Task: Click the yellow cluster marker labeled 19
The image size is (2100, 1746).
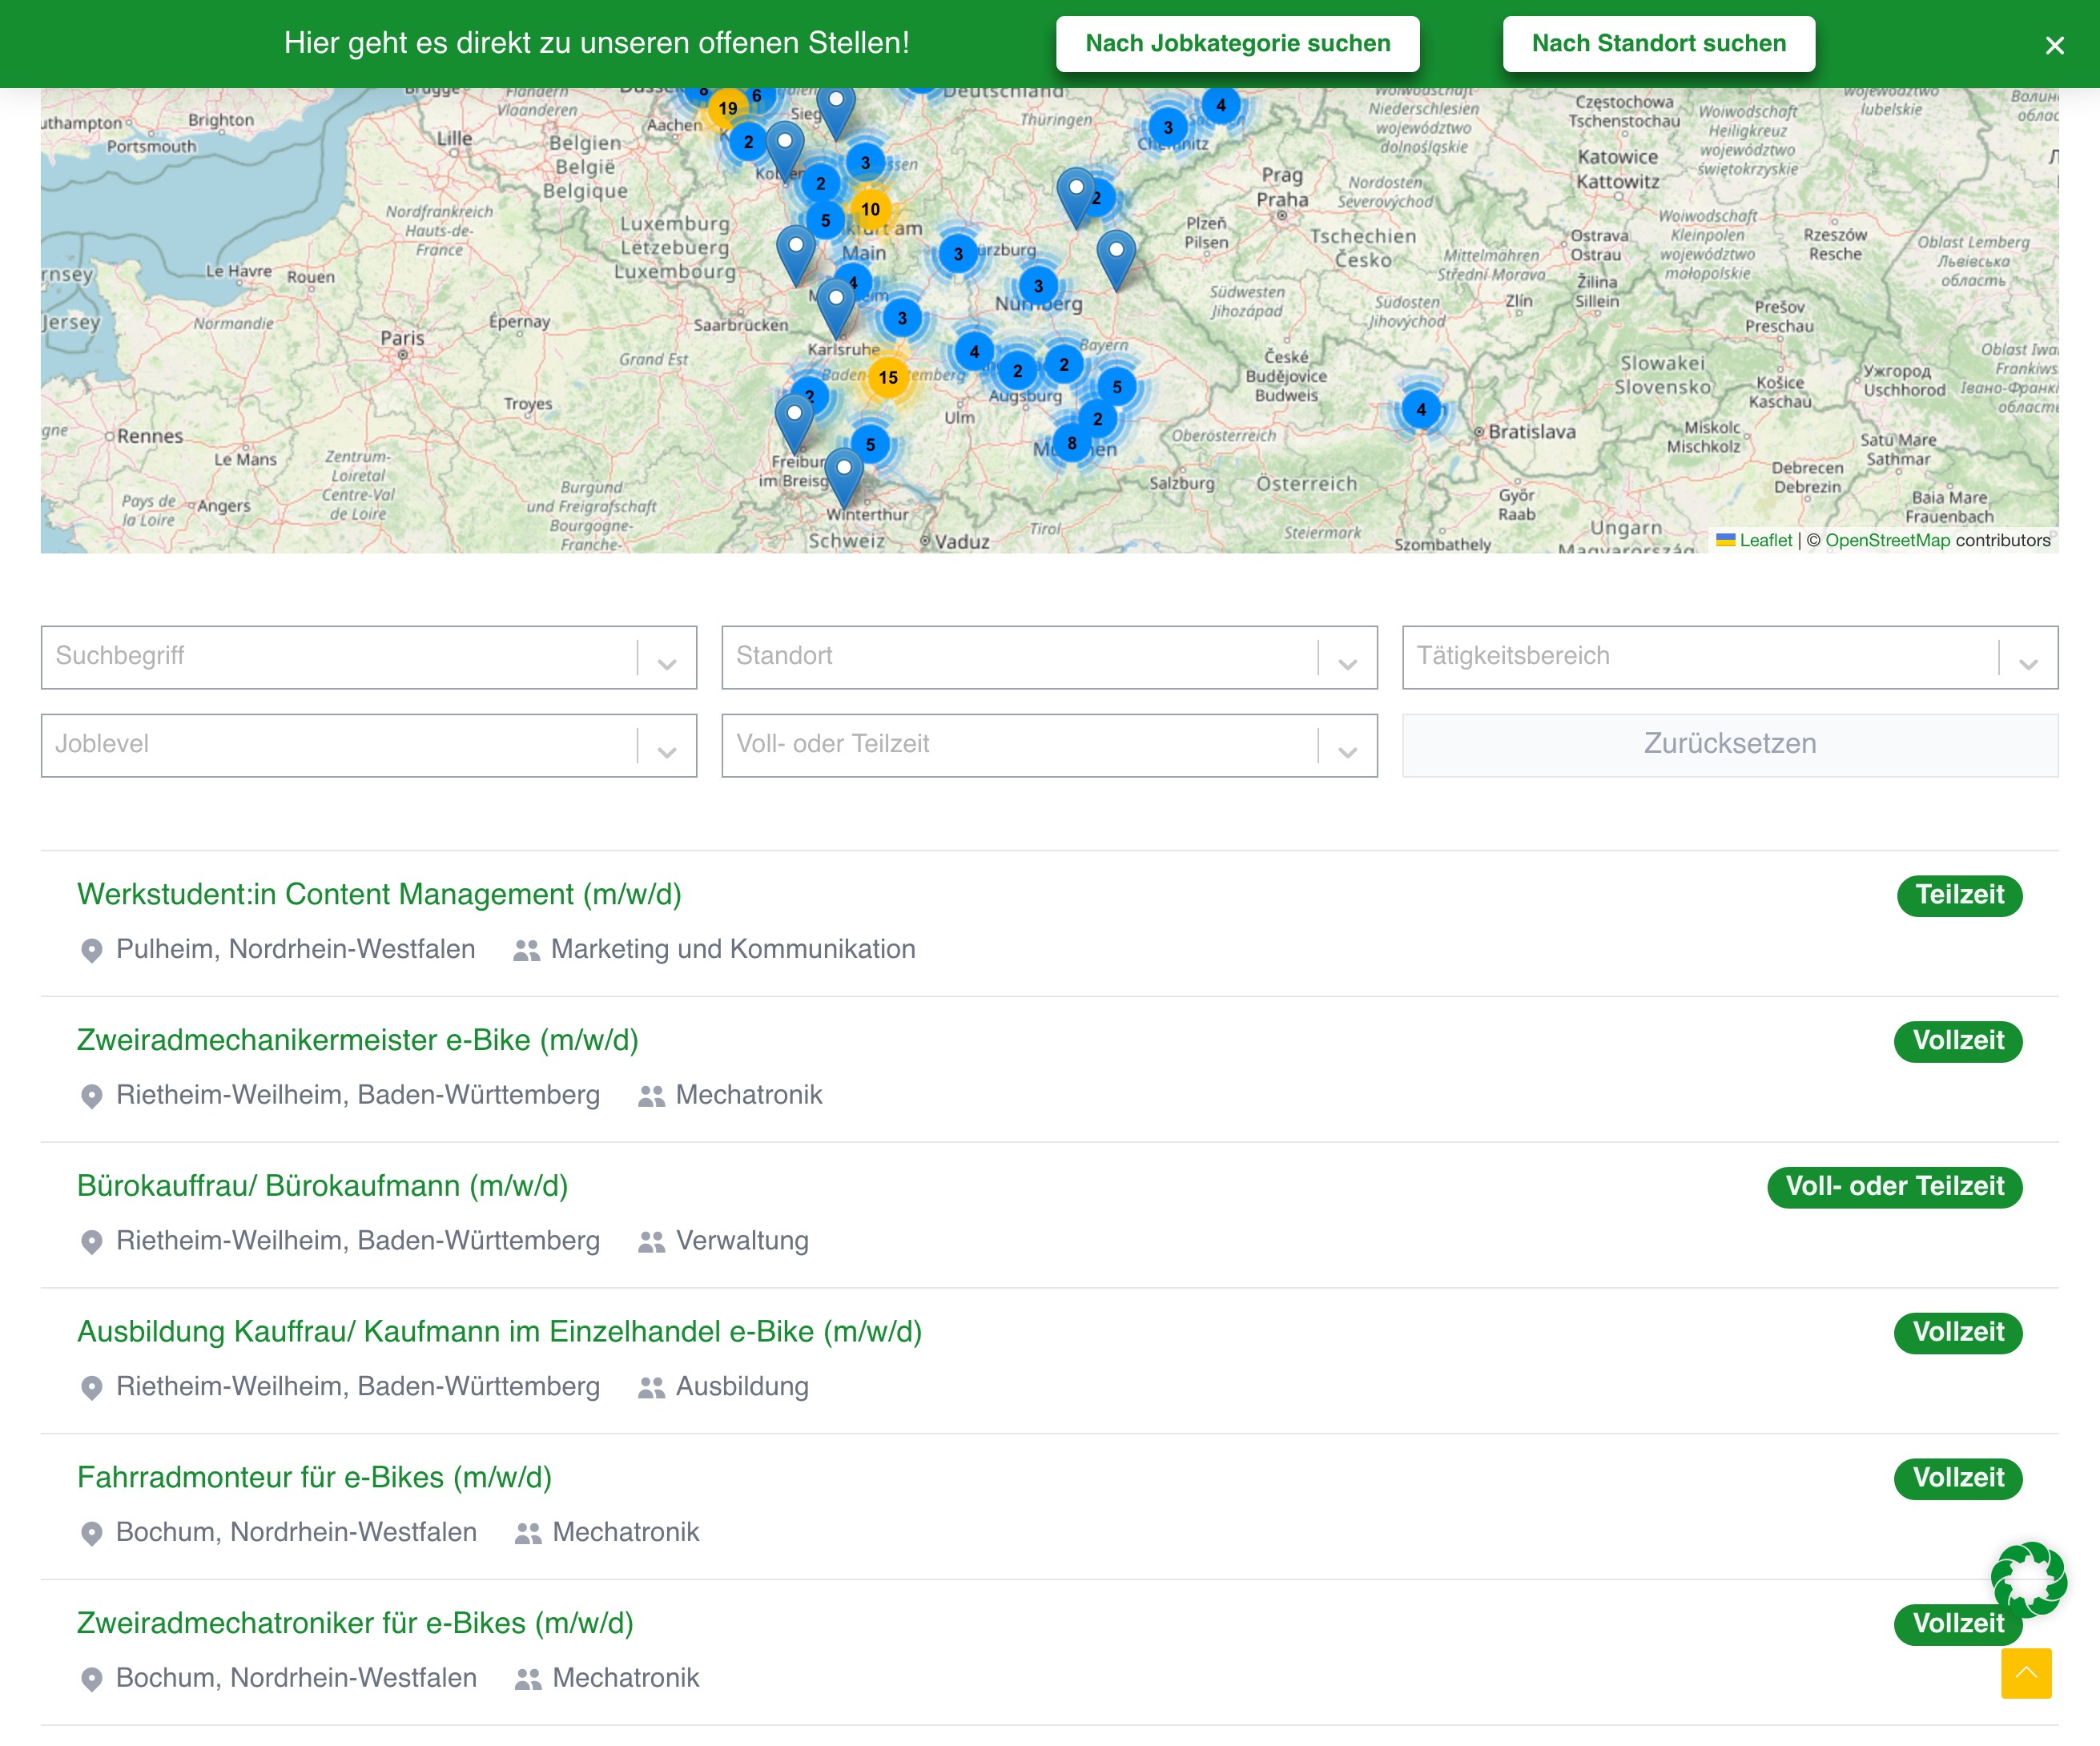Action: click(x=727, y=108)
